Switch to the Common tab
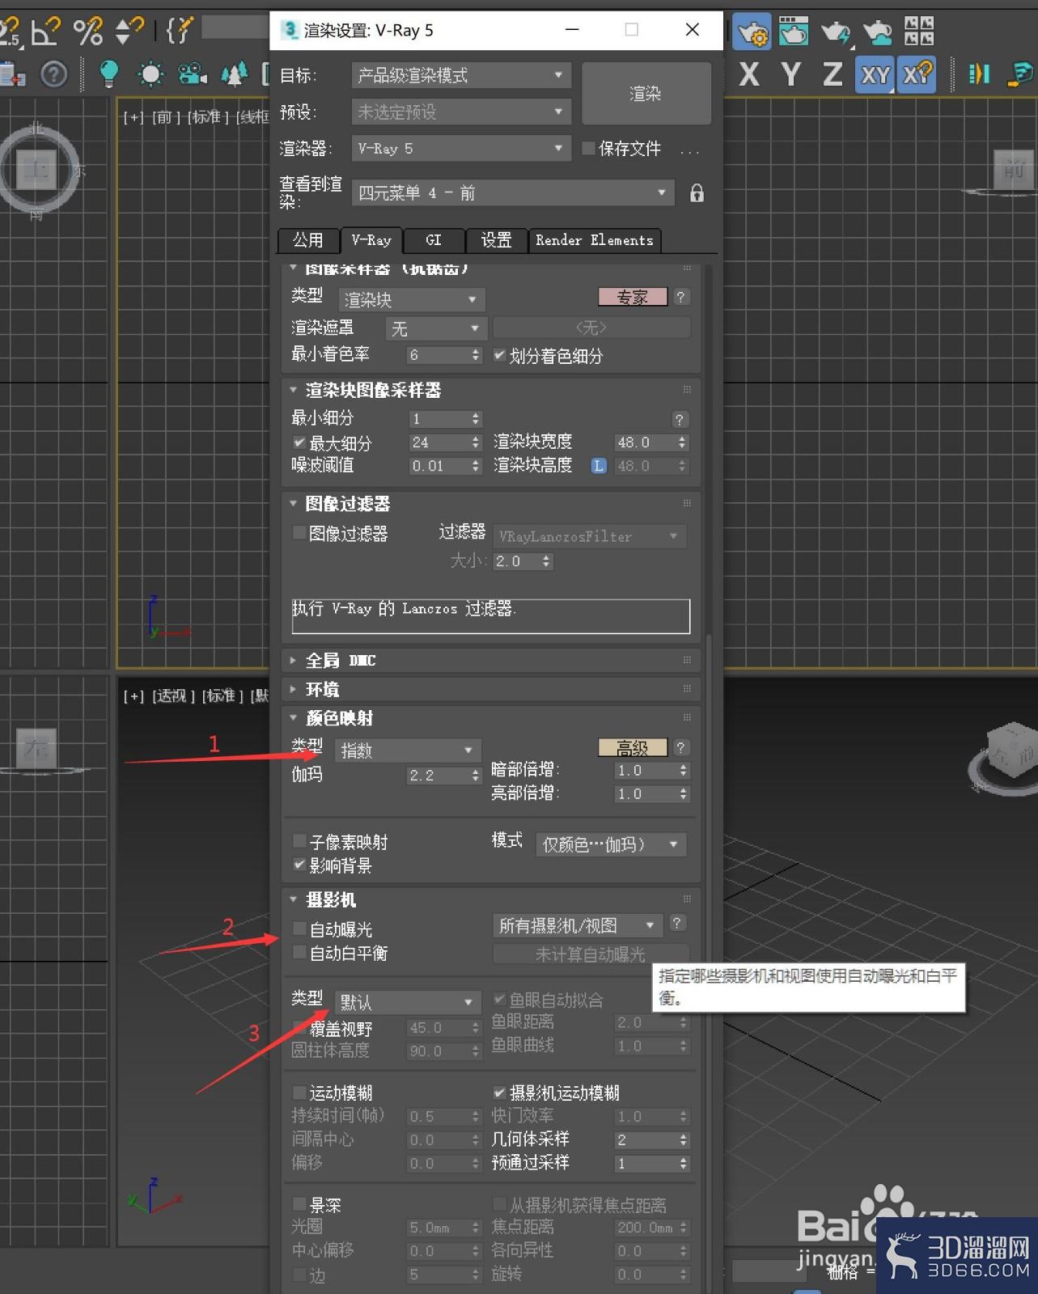1038x1294 pixels. (307, 240)
